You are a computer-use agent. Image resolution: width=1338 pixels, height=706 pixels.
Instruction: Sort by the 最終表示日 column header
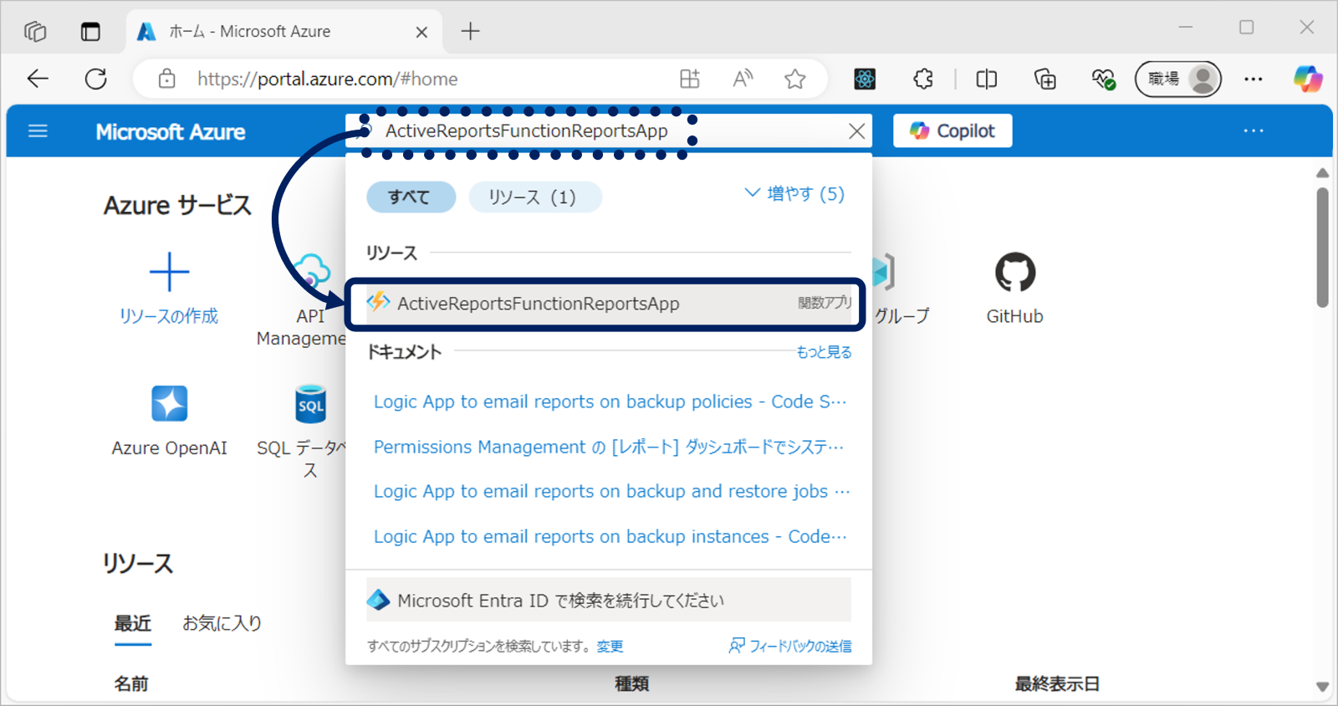pyautogui.click(x=1057, y=684)
